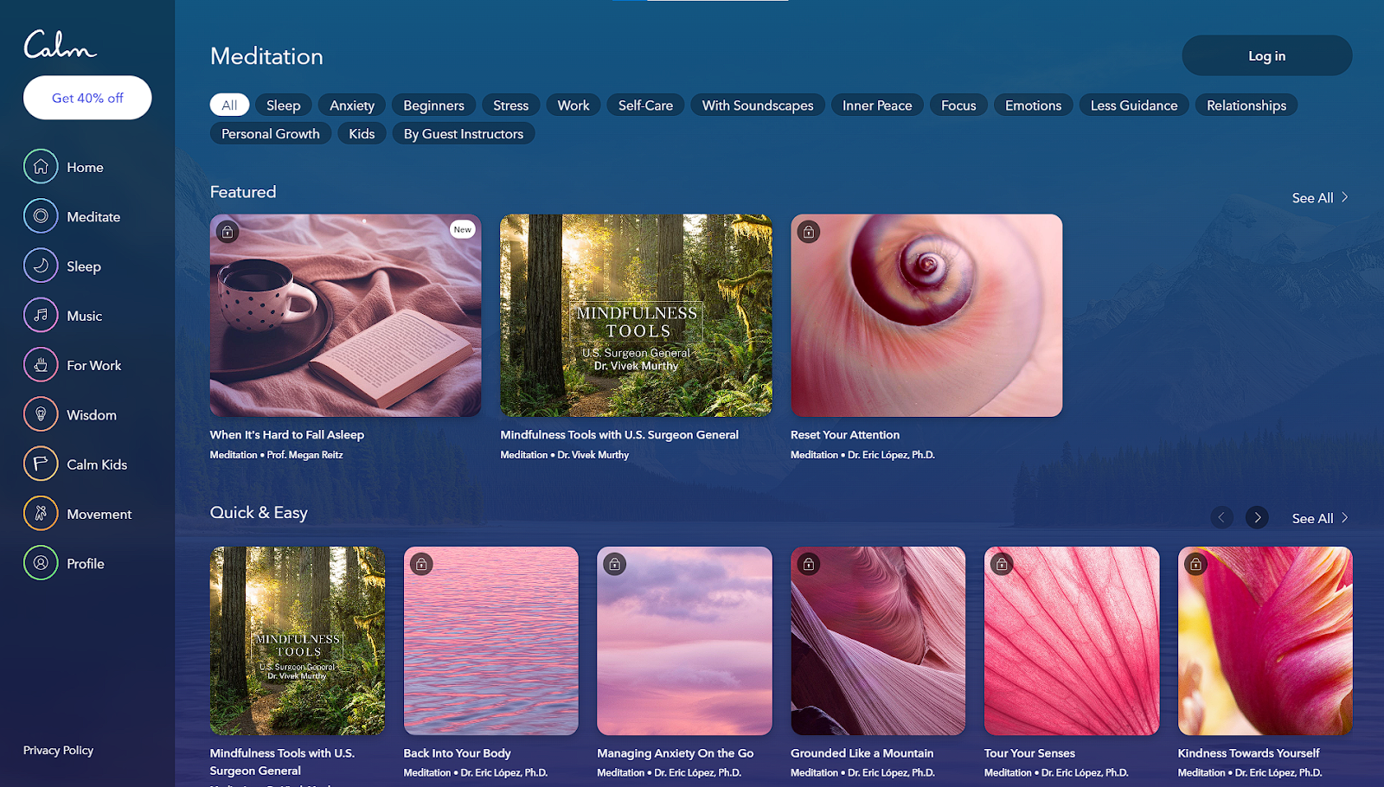Filter By Guest Instructors
1384x787 pixels.
pyautogui.click(x=464, y=133)
